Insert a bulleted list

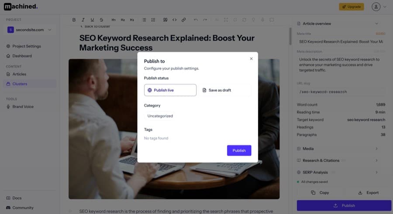144,20
